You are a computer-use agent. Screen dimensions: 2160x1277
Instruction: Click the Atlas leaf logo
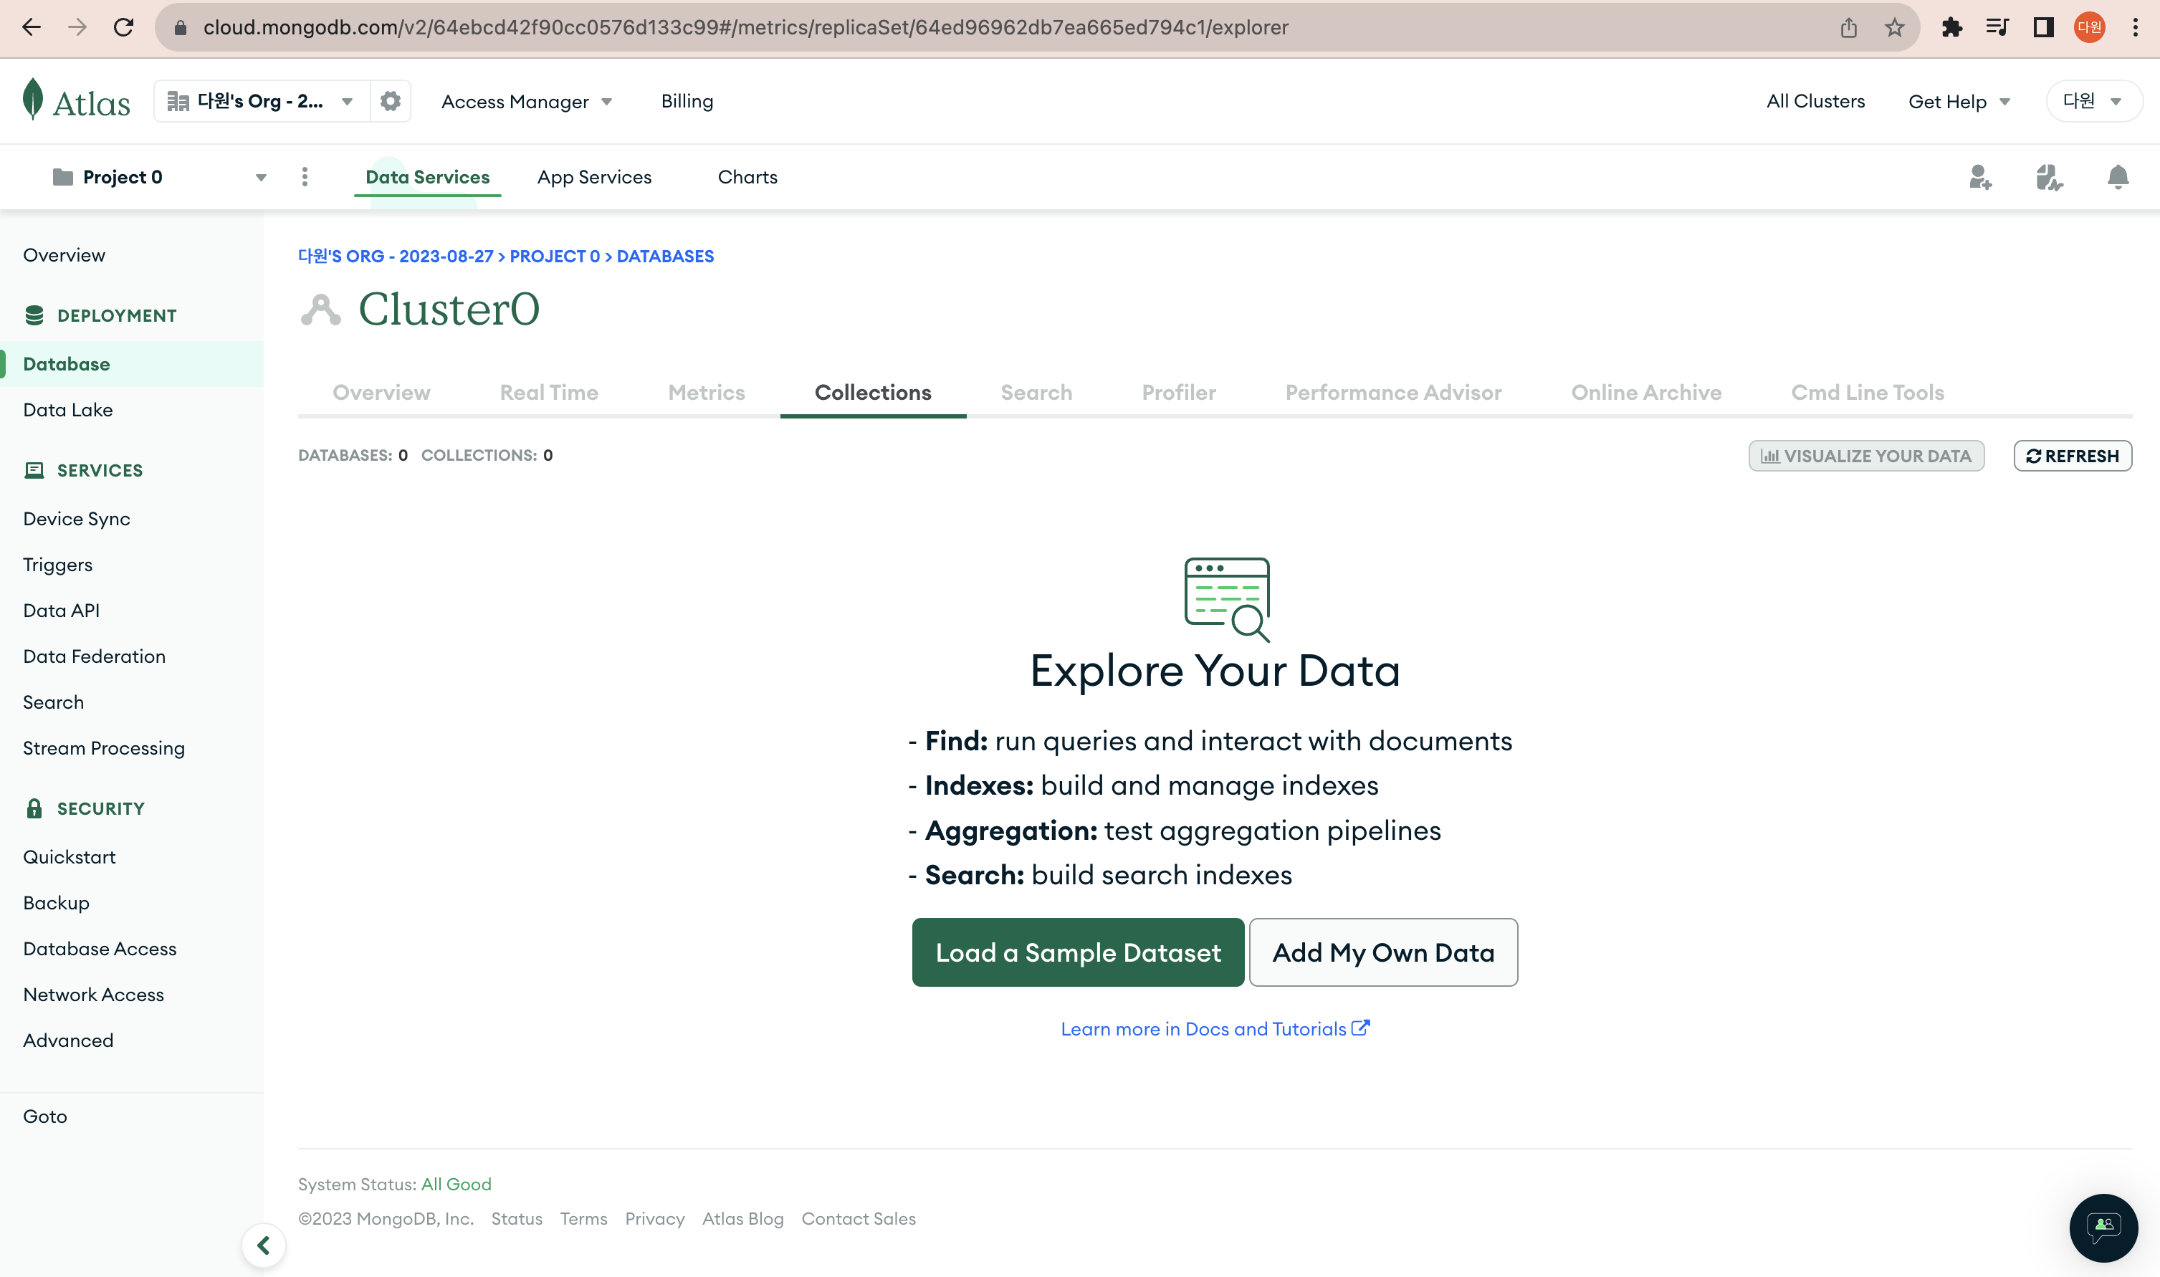point(33,100)
